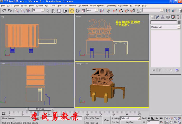
Task: Toggle the Percent Snap button
Action: [127, 11]
